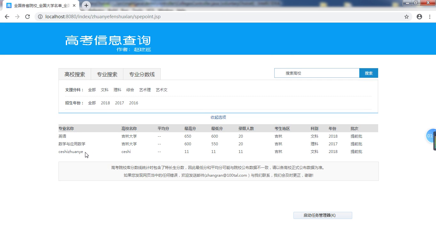Collapse filters with 收起选项
The height and width of the screenshot is (233, 436).
tap(218, 117)
